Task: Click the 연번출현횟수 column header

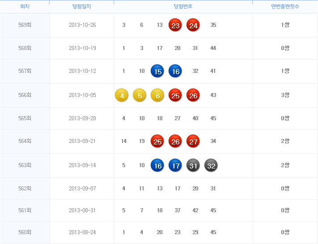Action: tap(285, 7)
